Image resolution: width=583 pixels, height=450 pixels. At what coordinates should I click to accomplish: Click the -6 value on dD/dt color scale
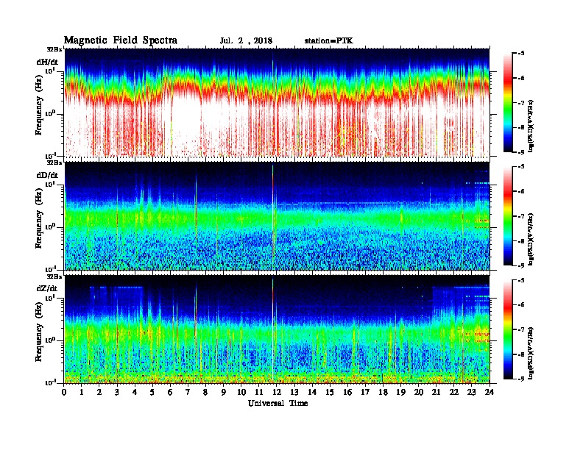click(x=522, y=192)
